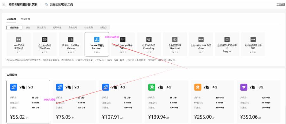
Task: Click the Nextcloud cloud icon
Action: pyautogui.click(x=175, y=40)
